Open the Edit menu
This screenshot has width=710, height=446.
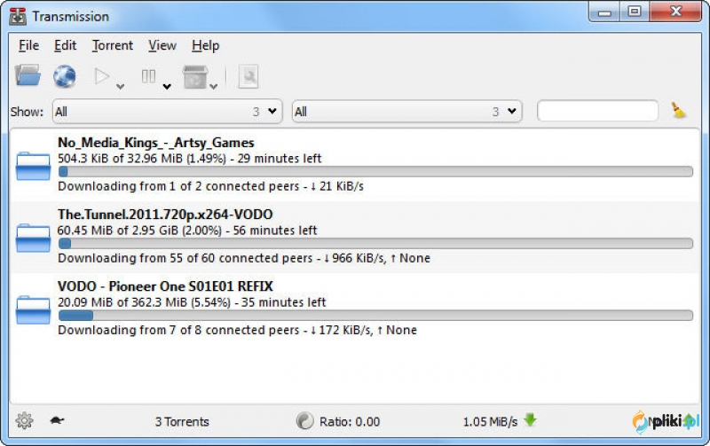65,45
